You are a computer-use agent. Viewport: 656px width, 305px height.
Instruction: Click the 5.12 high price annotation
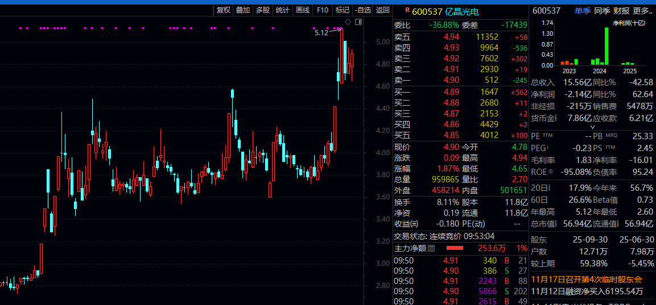coord(321,32)
